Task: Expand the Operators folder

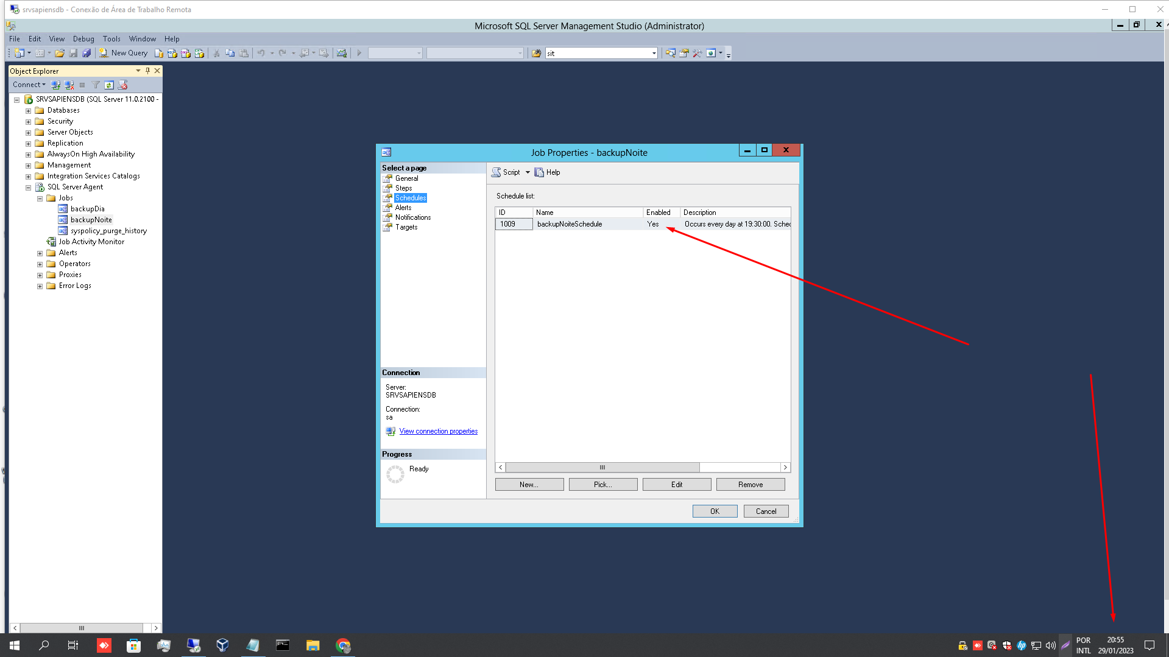Action: coord(40,264)
